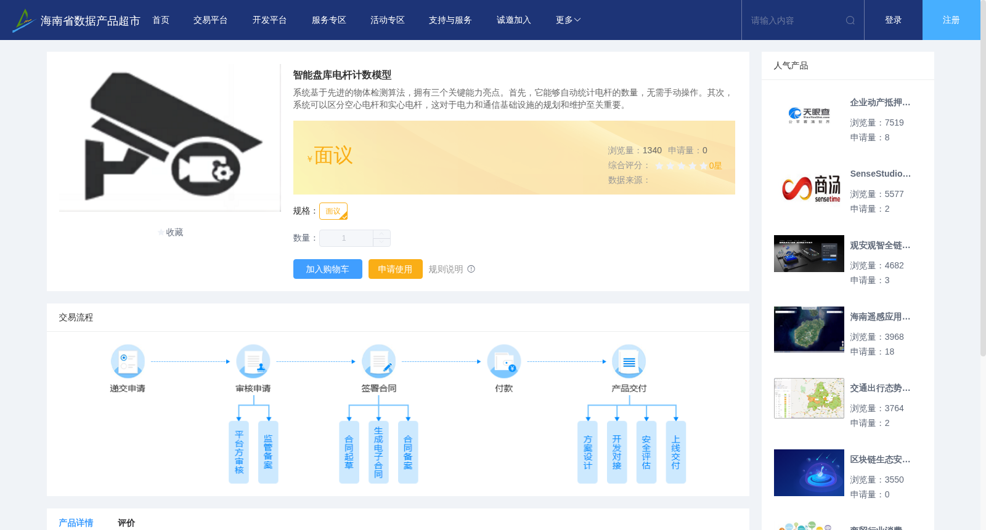This screenshot has height=530, width=986.
Task: Click the 合同起草 sub-step box
Action: click(349, 452)
